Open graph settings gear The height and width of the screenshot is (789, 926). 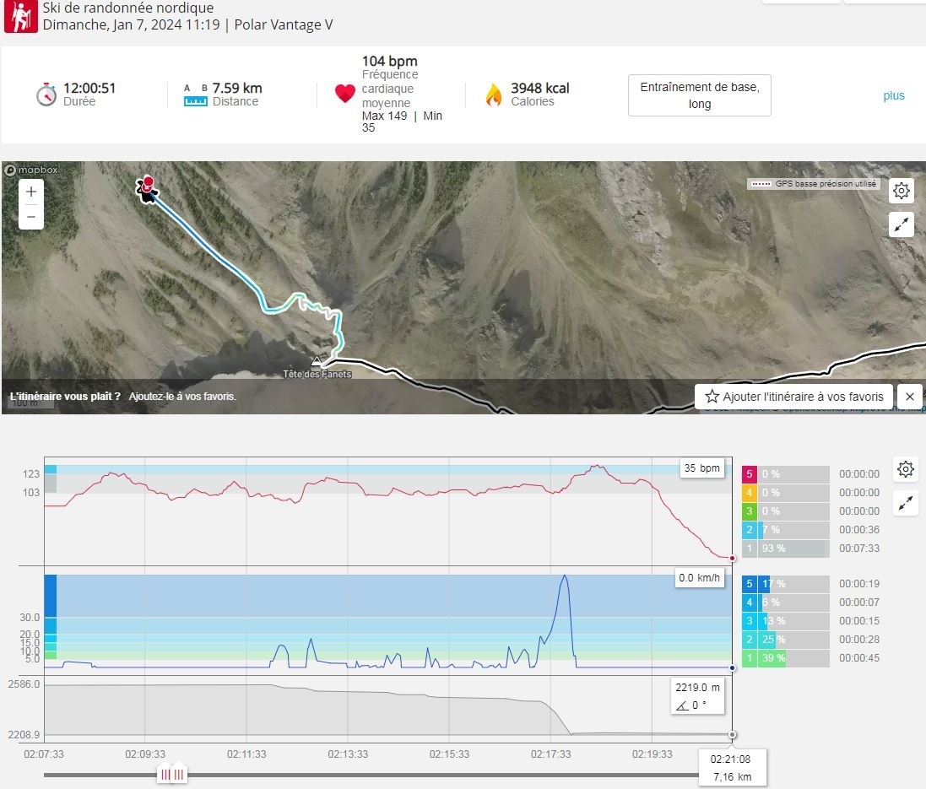pos(906,469)
